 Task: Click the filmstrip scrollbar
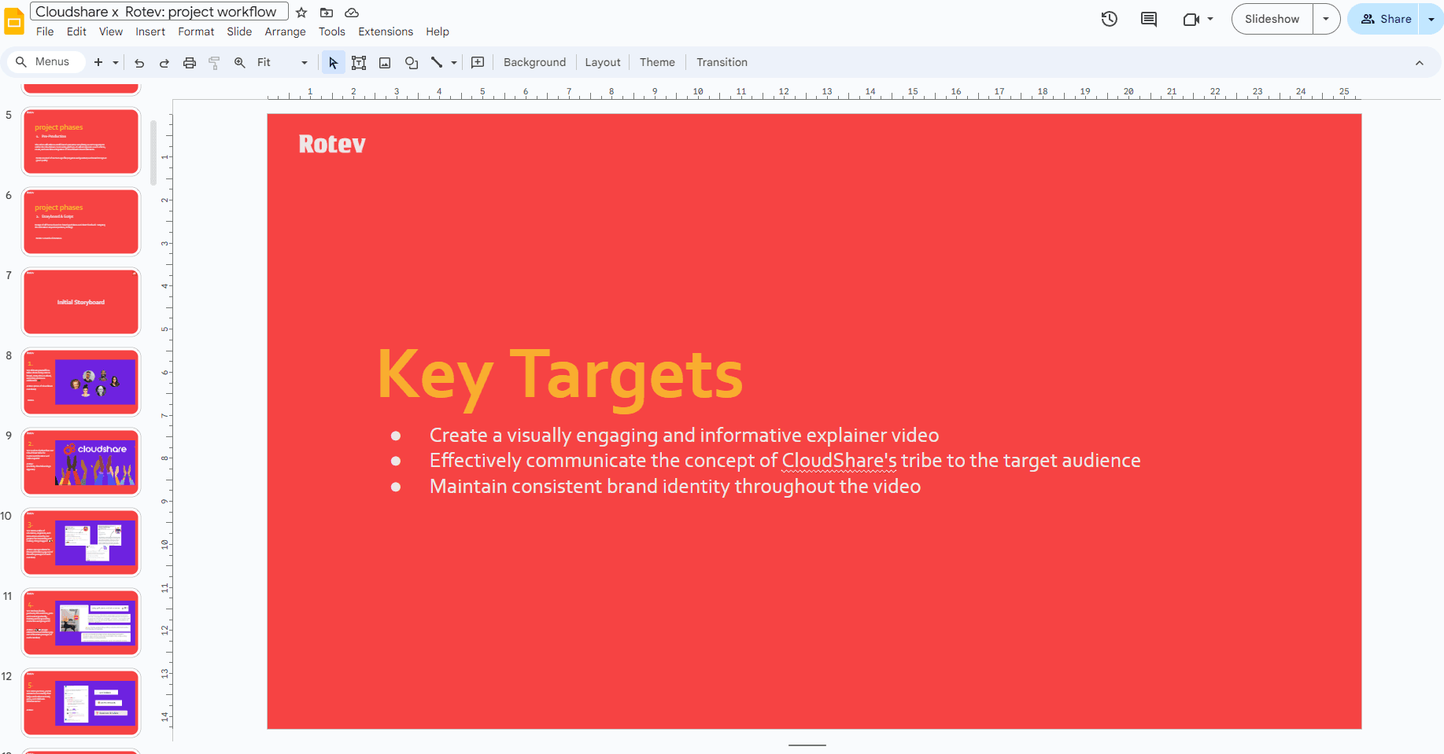tap(153, 153)
